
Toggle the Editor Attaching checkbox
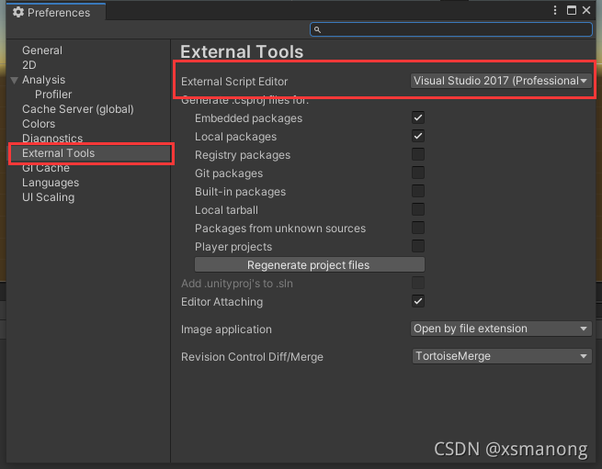pos(417,301)
